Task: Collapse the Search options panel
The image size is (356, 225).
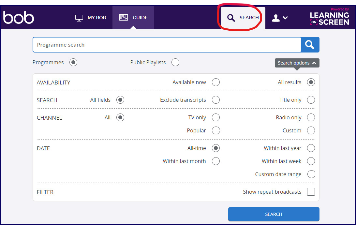Action: tap(297, 63)
